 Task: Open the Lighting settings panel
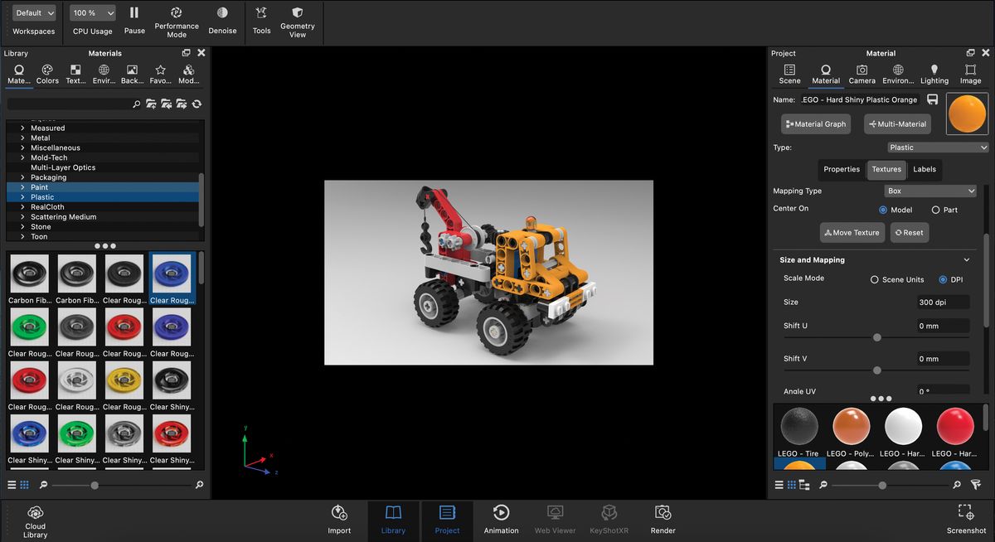pyautogui.click(x=934, y=73)
